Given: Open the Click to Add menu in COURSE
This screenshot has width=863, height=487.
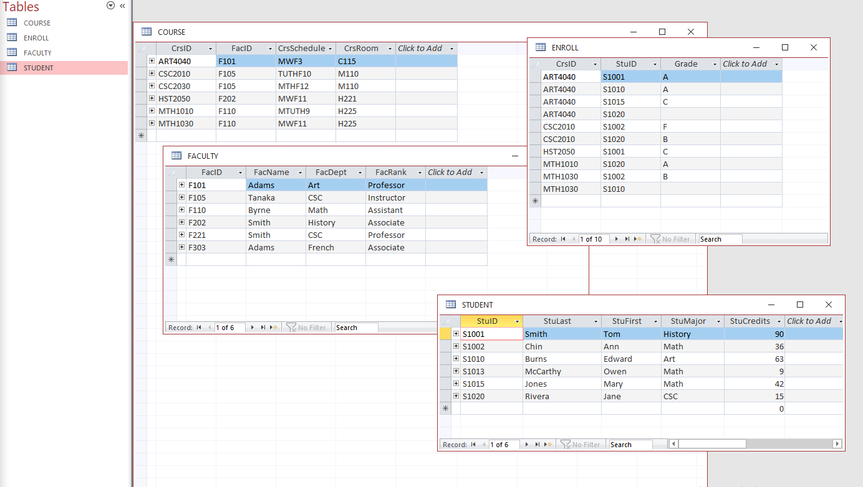Looking at the screenshot, I should [453, 48].
